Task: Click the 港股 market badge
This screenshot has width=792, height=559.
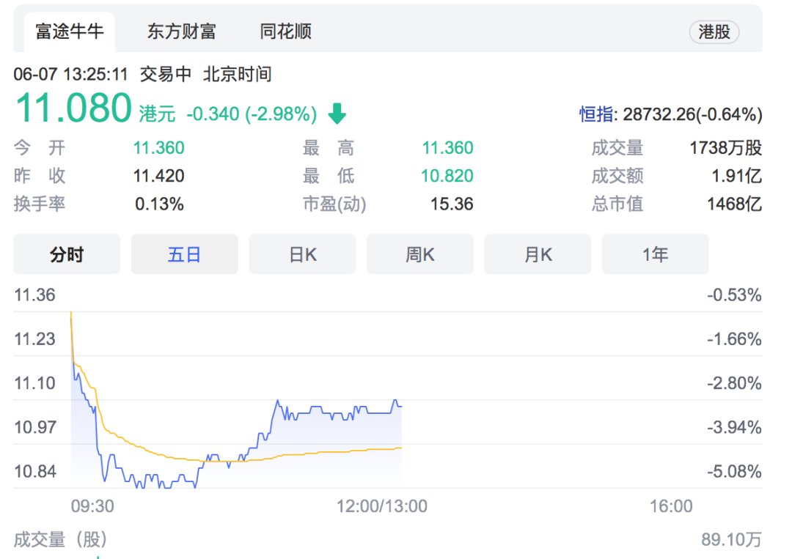Action: [714, 32]
